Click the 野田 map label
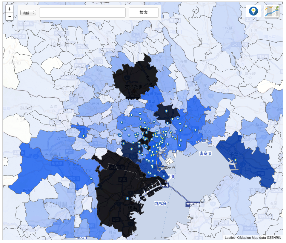Image resolution: width=286 pixels, height=243 pixels. click(x=183, y=62)
